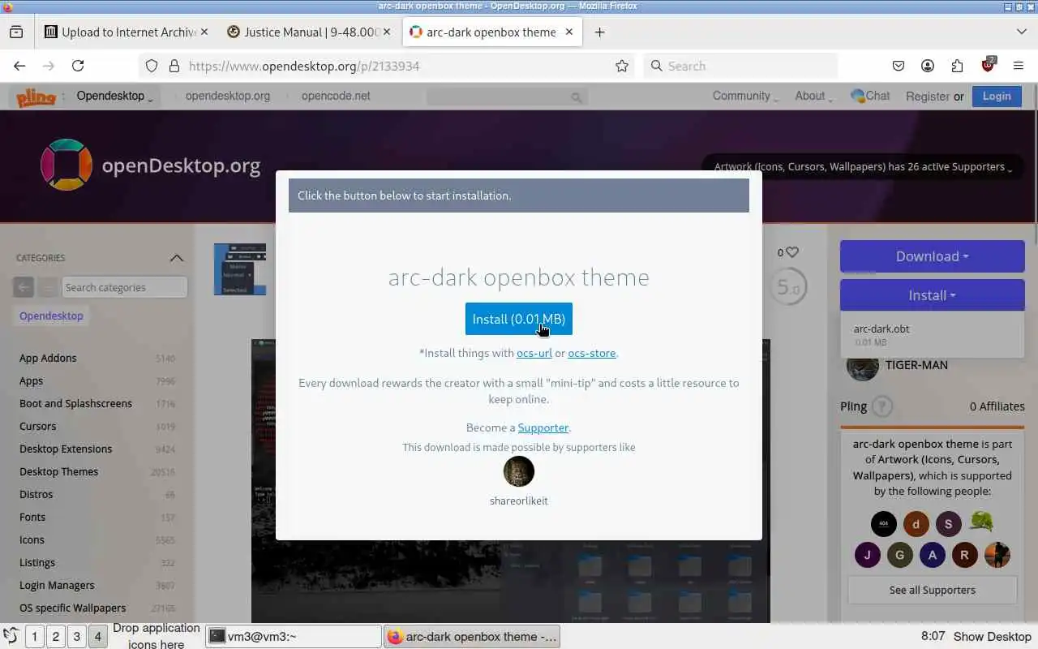Expand the active Supporters dropdown banner

[863, 167]
